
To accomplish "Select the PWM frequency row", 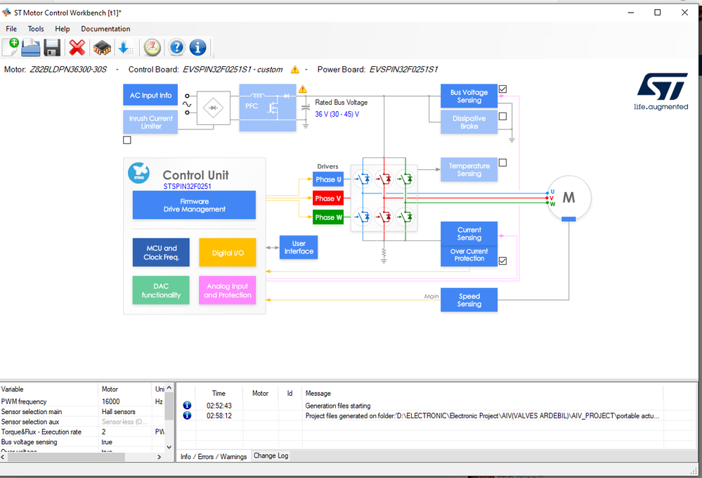I will [x=82, y=401].
